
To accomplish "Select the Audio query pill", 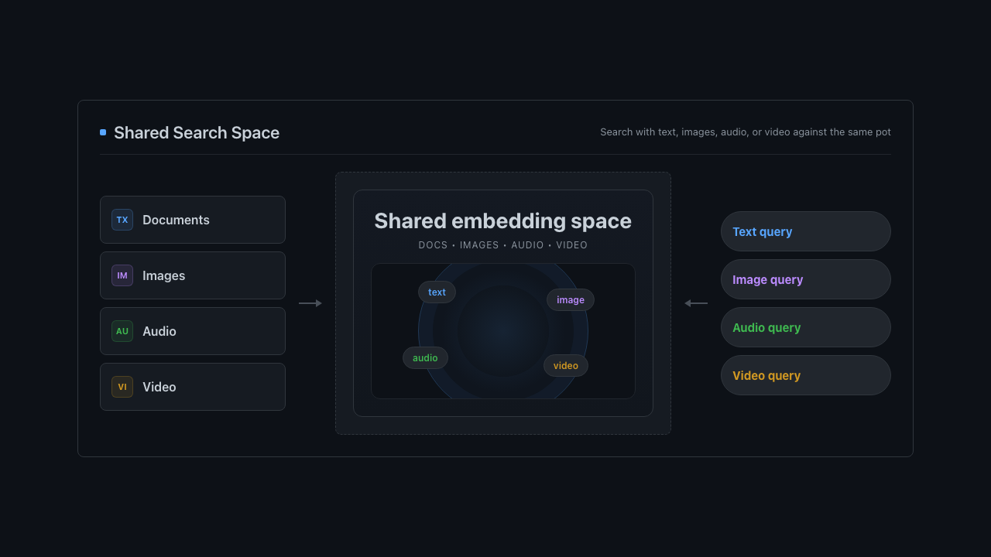I will (805, 327).
